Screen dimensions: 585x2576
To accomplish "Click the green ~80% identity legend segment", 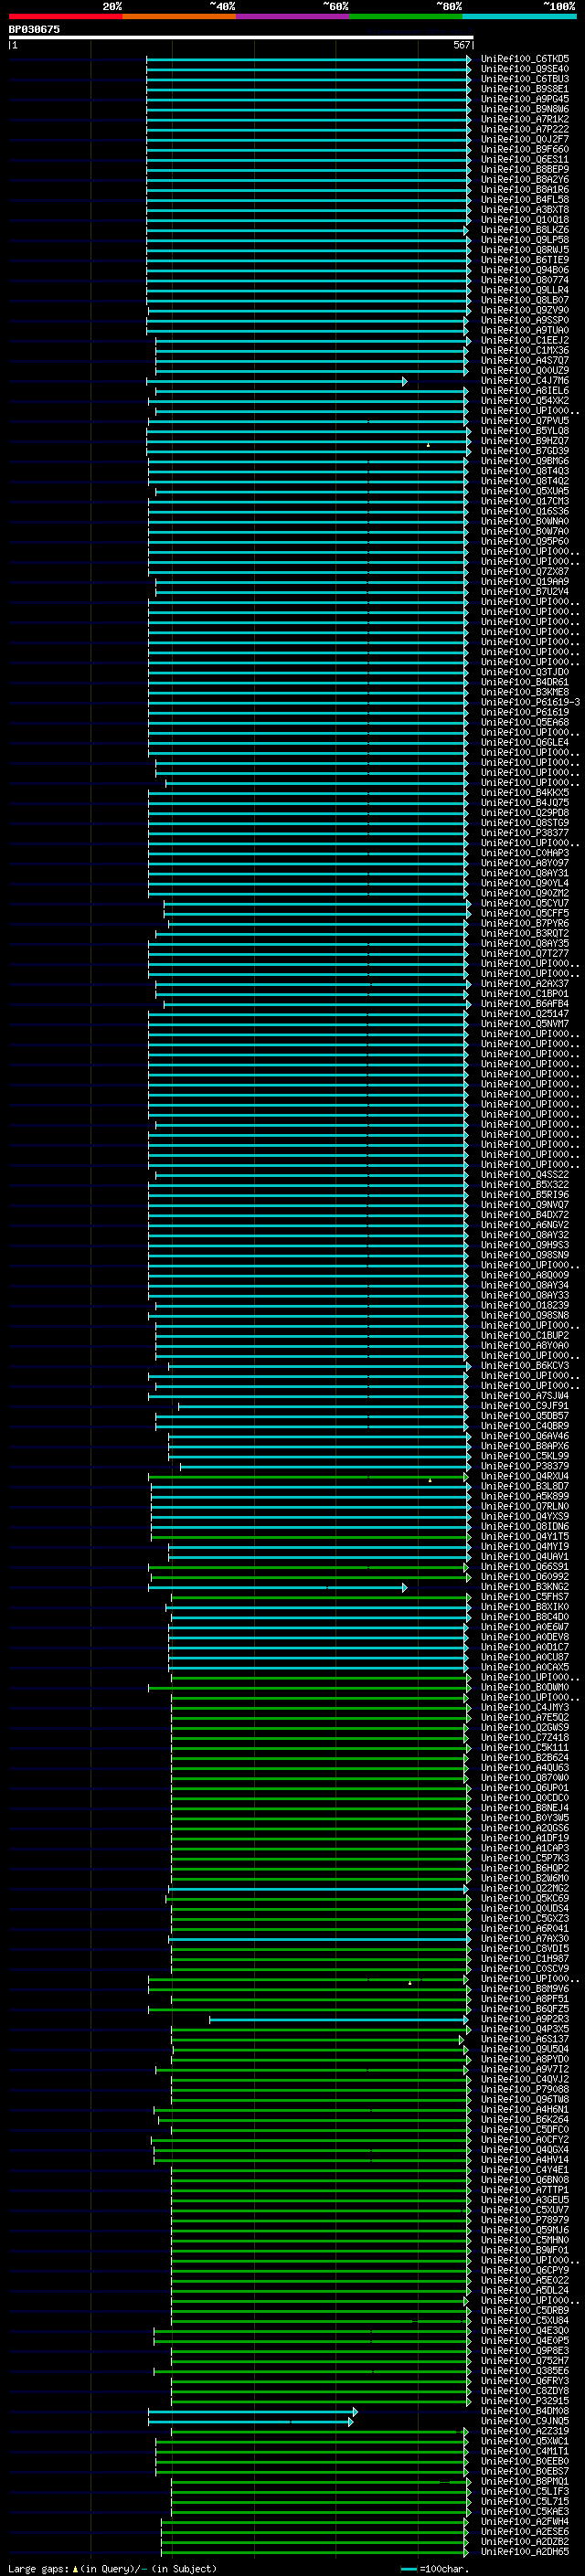I will [x=405, y=16].
